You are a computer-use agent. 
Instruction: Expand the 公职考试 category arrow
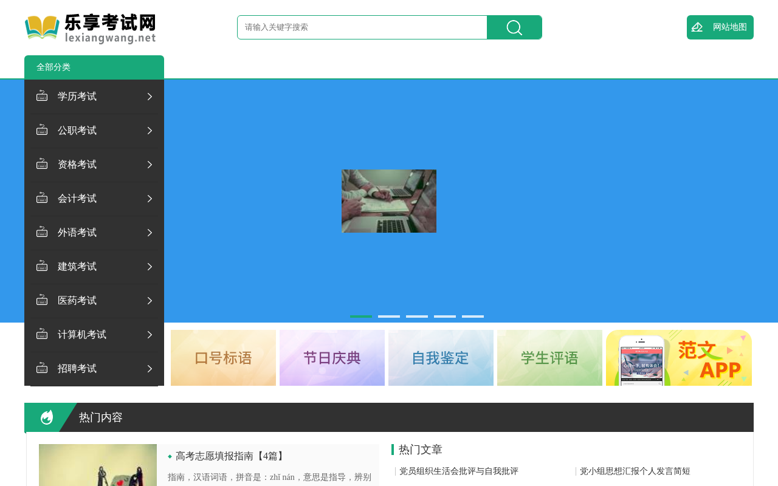tap(150, 131)
